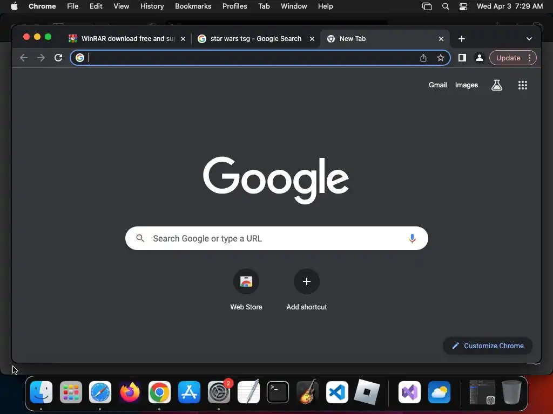Screen dimensions: 553x414
Task: Close the WinRAR download tab
Action: pyautogui.click(x=183, y=39)
